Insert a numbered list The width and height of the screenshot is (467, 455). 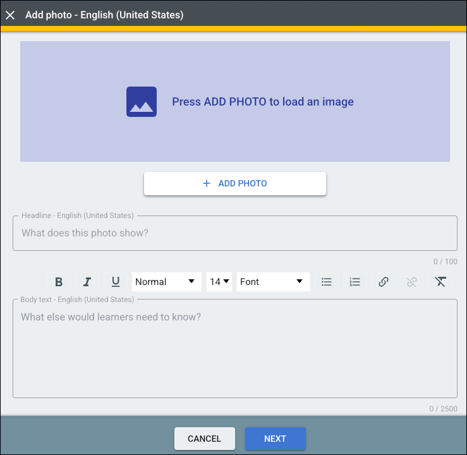[355, 282]
